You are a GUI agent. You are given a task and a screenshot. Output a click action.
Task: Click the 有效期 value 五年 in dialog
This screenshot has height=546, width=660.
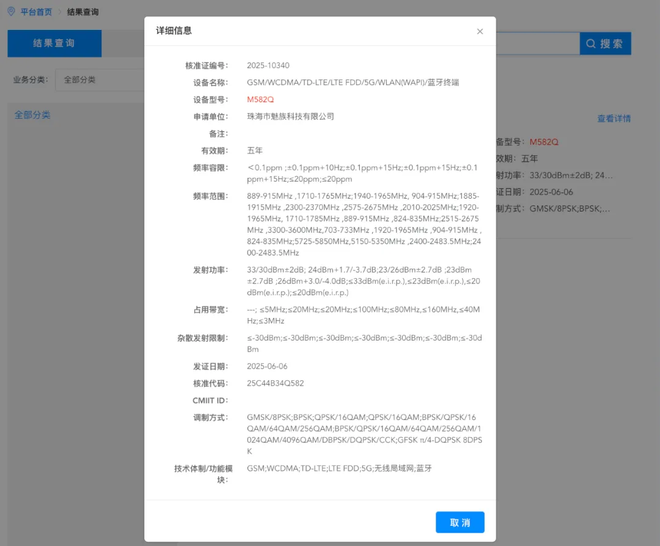click(x=255, y=150)
